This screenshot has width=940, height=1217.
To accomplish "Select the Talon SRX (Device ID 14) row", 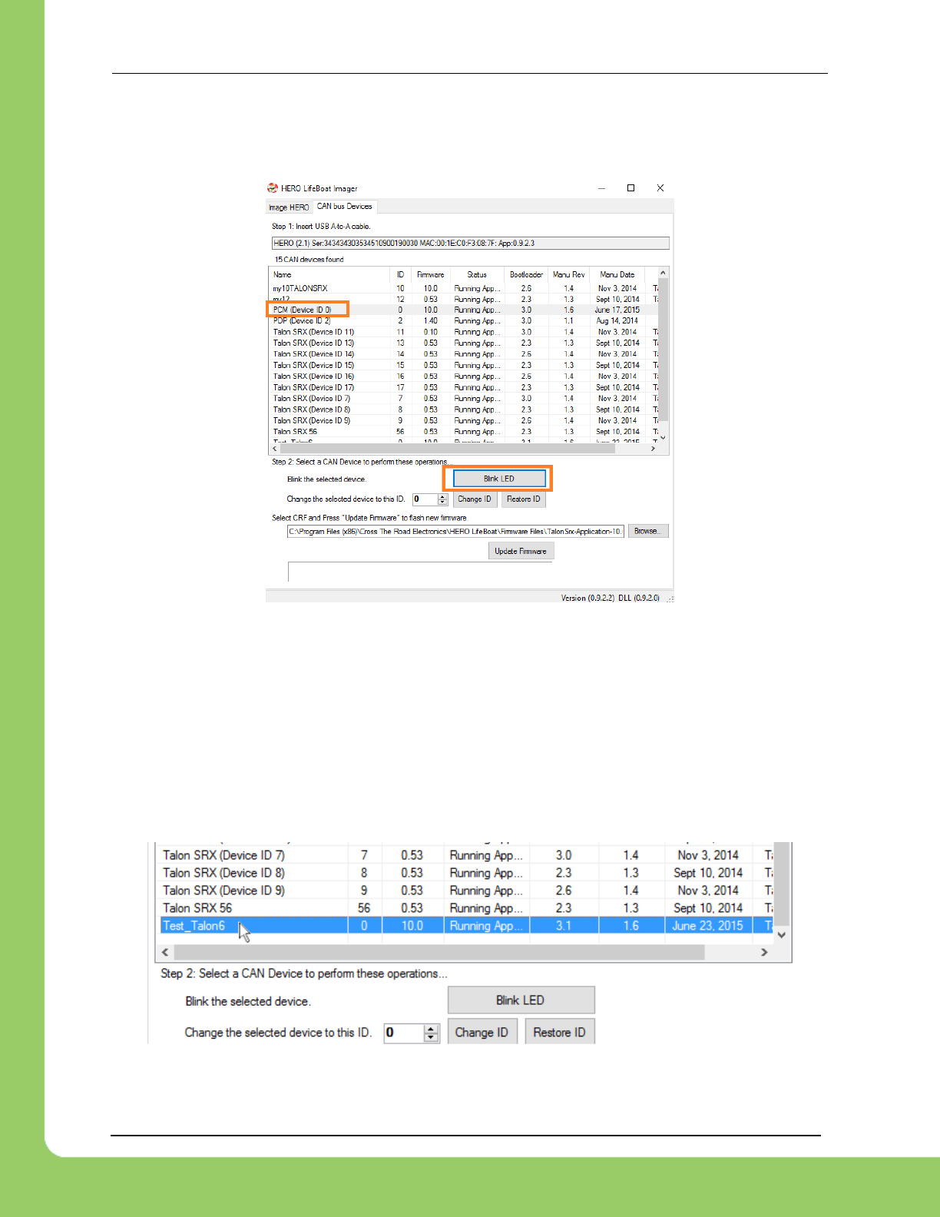I will click(464, 354).
